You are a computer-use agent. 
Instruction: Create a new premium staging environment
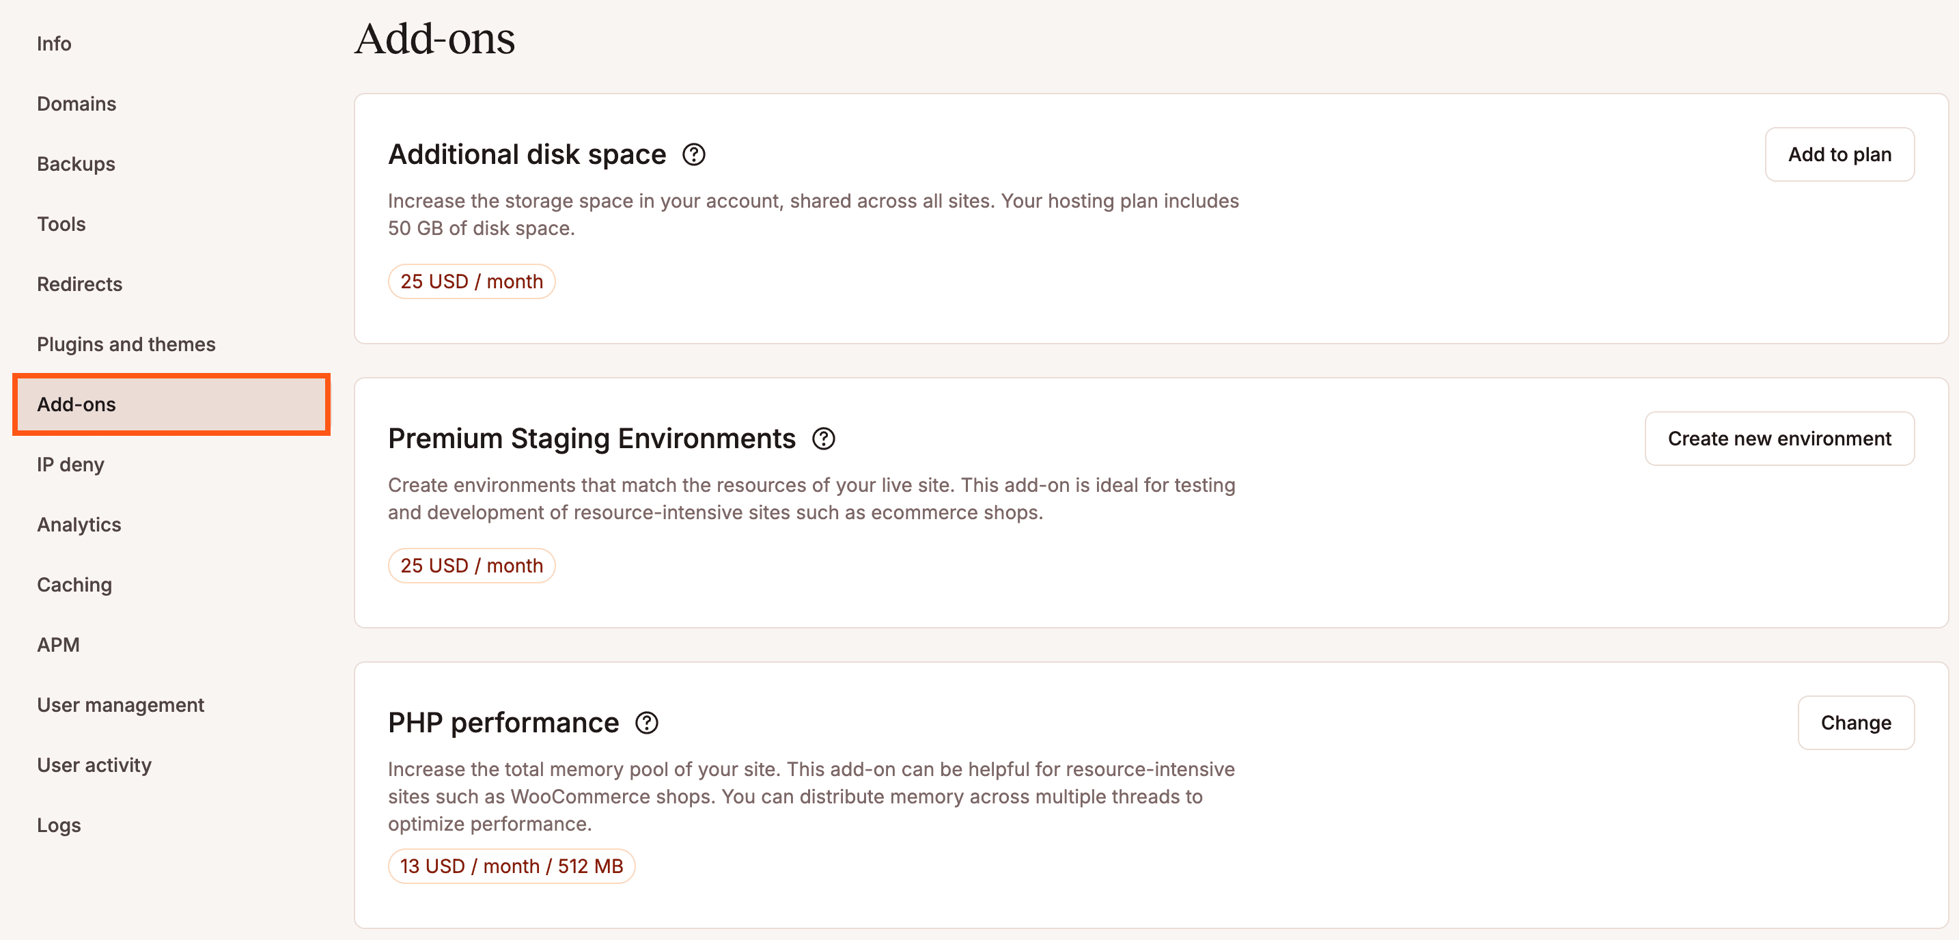(x=1779, y=439)
